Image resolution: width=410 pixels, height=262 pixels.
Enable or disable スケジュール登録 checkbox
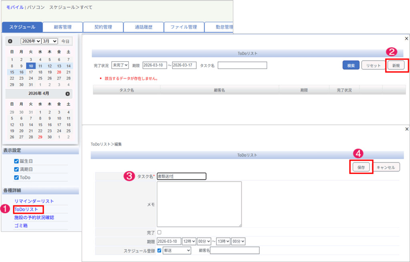[x=159, y=250]
